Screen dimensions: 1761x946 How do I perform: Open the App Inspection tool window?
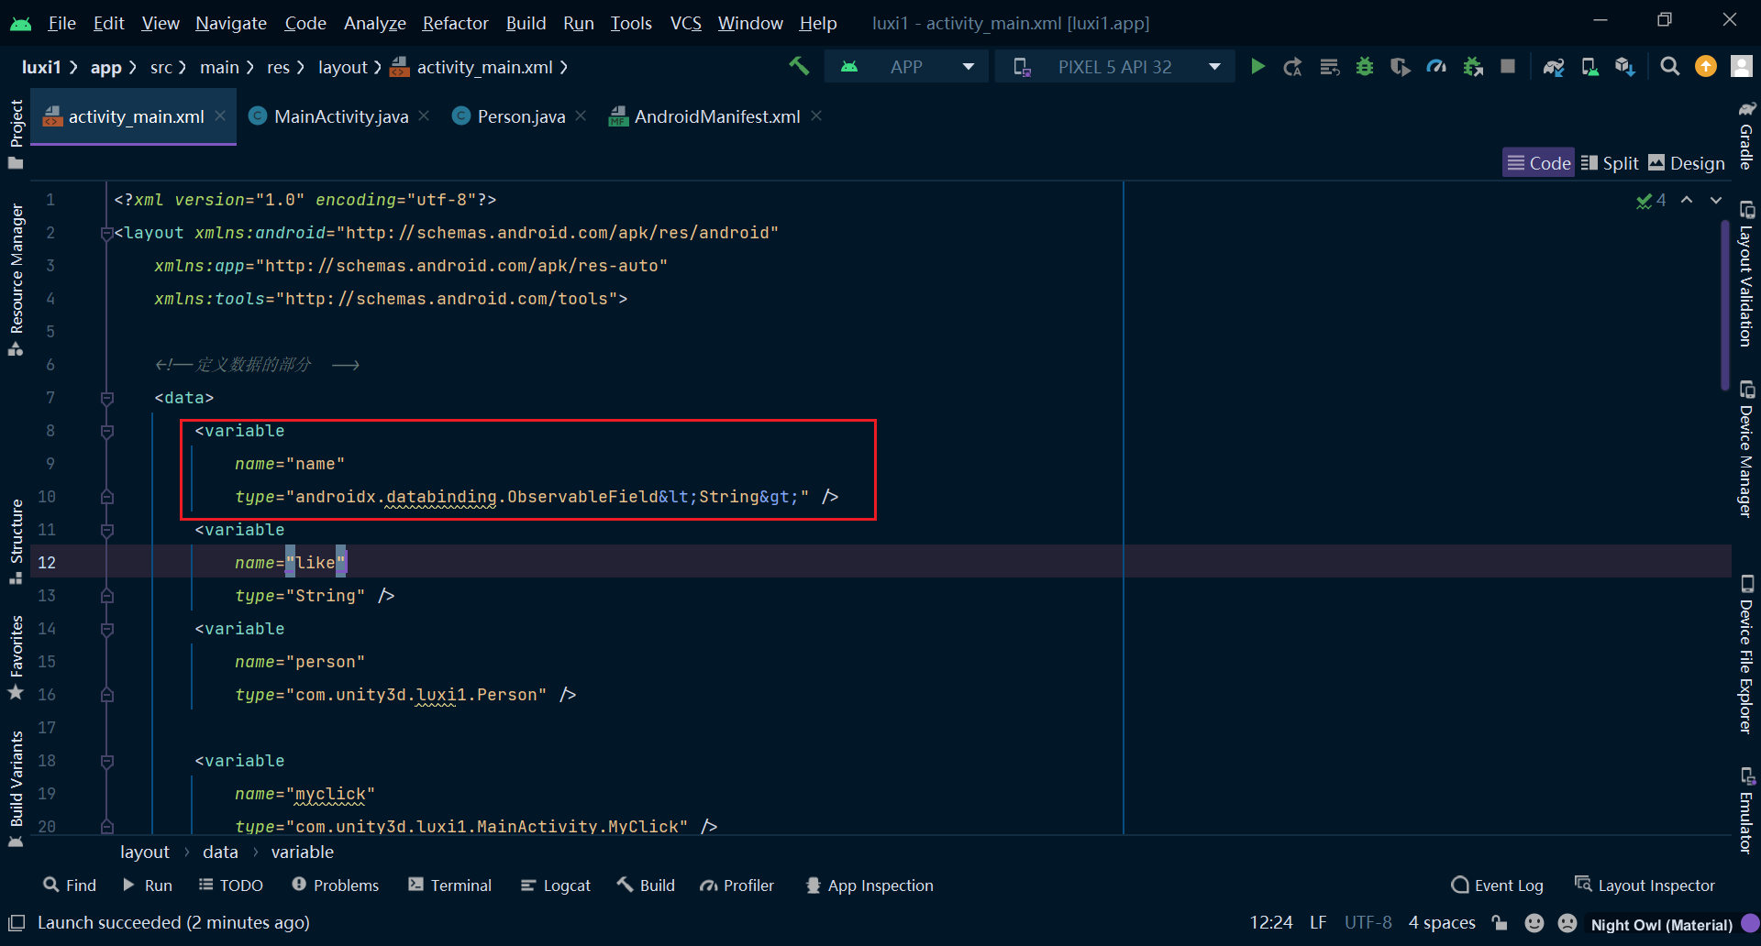pos(869,885)
